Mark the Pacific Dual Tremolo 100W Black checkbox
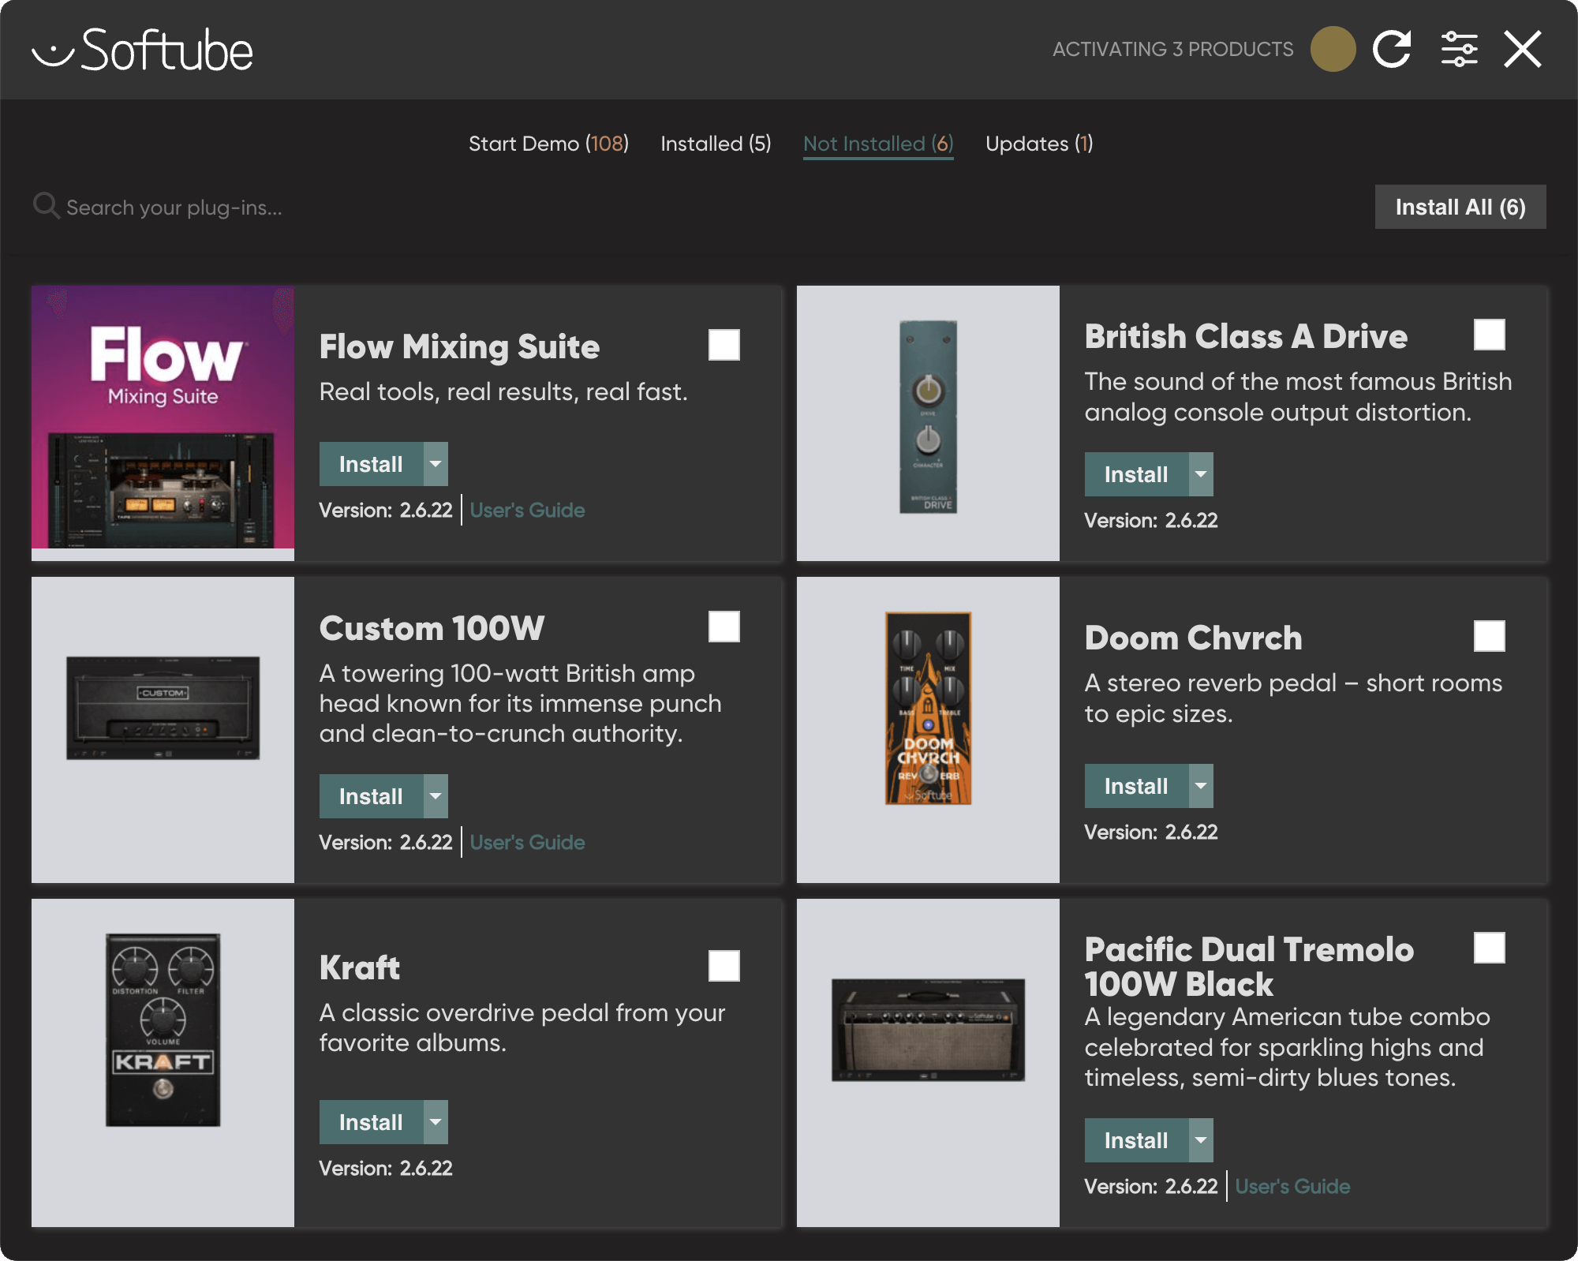The height and width of the screenshot is (1261, 1578). tap(1489, 948)
